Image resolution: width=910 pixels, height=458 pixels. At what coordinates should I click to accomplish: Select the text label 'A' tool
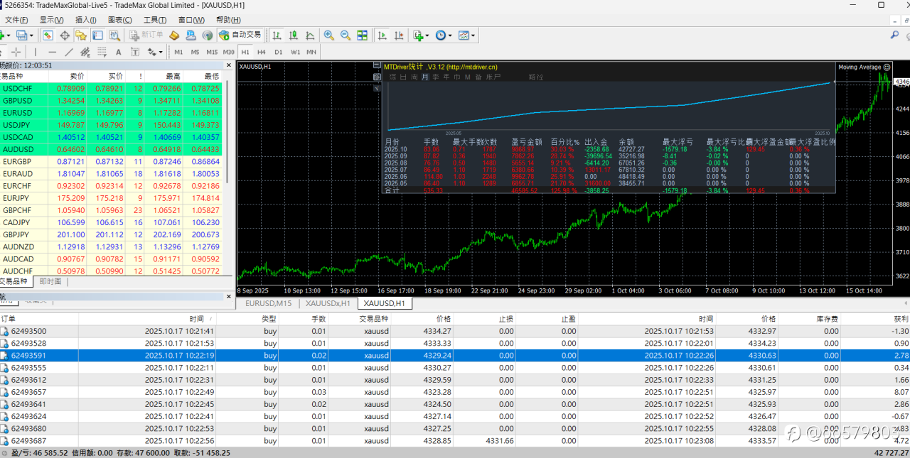[118, 52]
